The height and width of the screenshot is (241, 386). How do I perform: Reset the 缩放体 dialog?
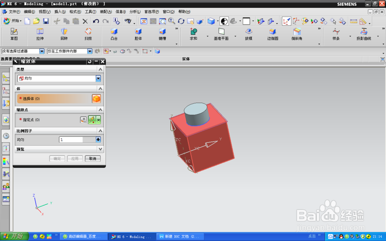pyautogui.click(x=90, y=61)
